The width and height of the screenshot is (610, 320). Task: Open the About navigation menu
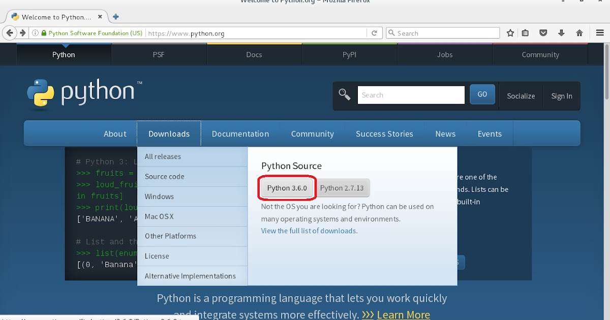point(115,134)
